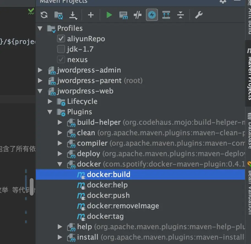Screen dimensions: 251x244
Task: Expand the clean plugin node
Action: [60, 133]
